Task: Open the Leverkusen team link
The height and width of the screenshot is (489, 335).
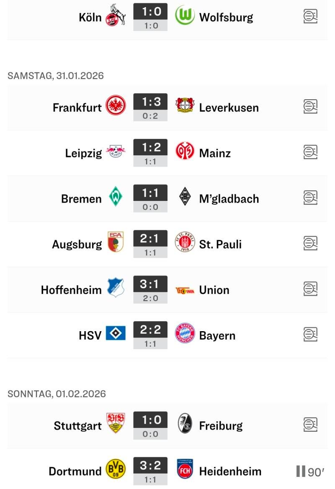Action: pos(229,108)
